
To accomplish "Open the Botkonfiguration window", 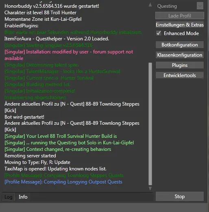I will (x=180, y=45).
